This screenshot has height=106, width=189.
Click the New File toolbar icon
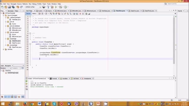[x=2, y=7]
